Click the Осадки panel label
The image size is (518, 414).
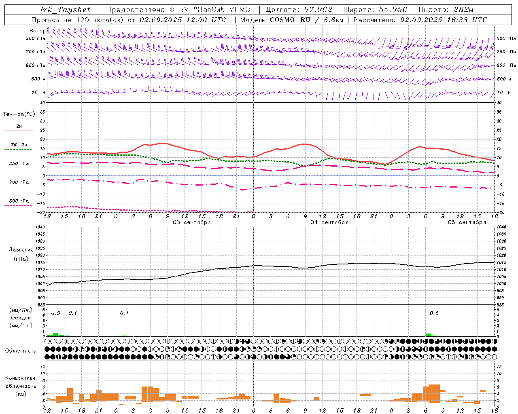pos(21,318)
